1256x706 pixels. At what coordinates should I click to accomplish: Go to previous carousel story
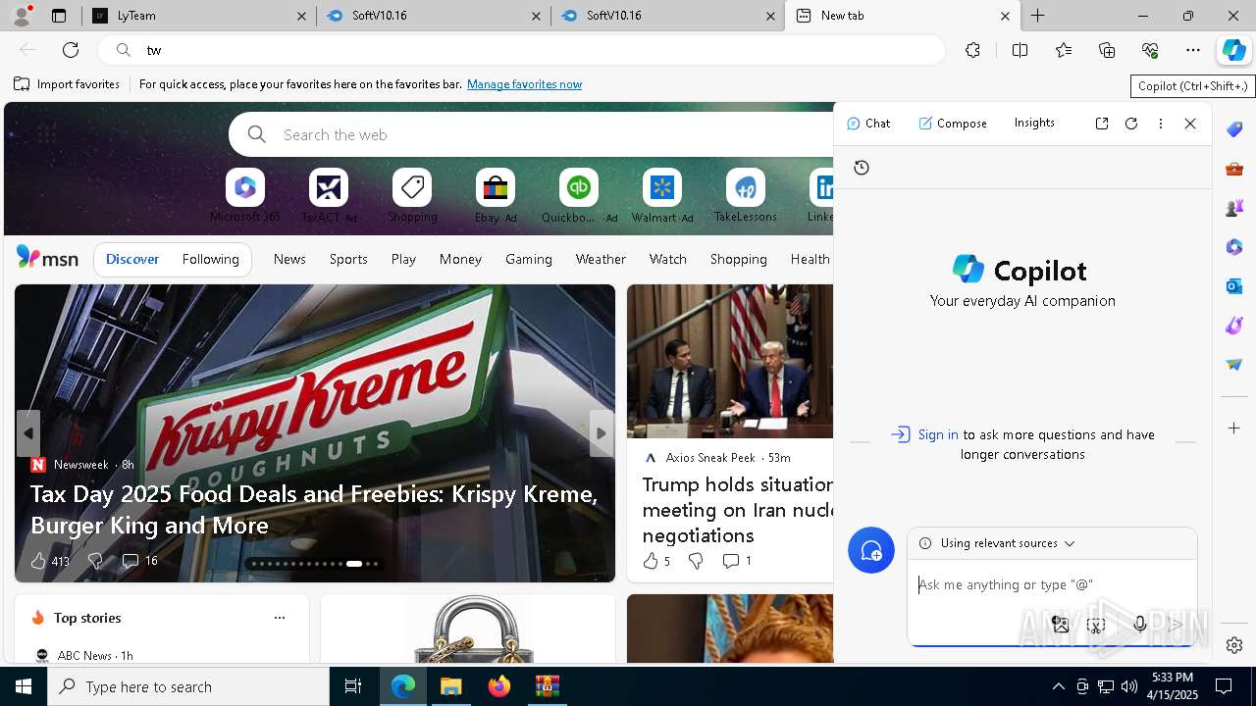[27, 433]
